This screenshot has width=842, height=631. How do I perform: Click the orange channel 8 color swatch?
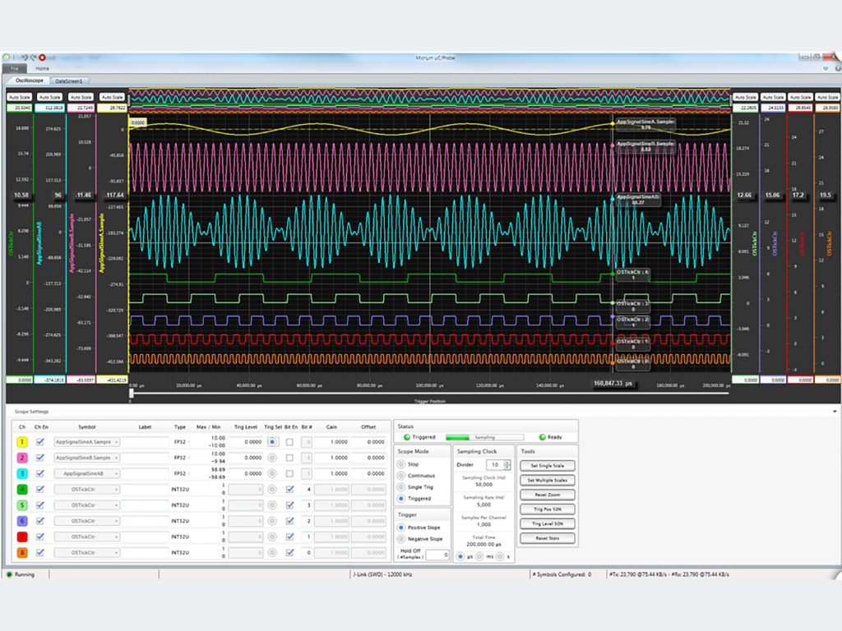(x=22, y=552)
